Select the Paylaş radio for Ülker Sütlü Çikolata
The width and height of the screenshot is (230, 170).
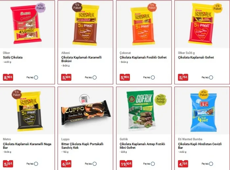[36, 77]
